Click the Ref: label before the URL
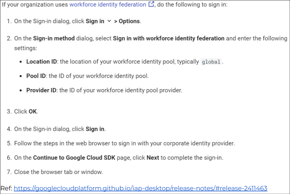The width and height of the screenshot is (290, 194). [x=6, y=188]
